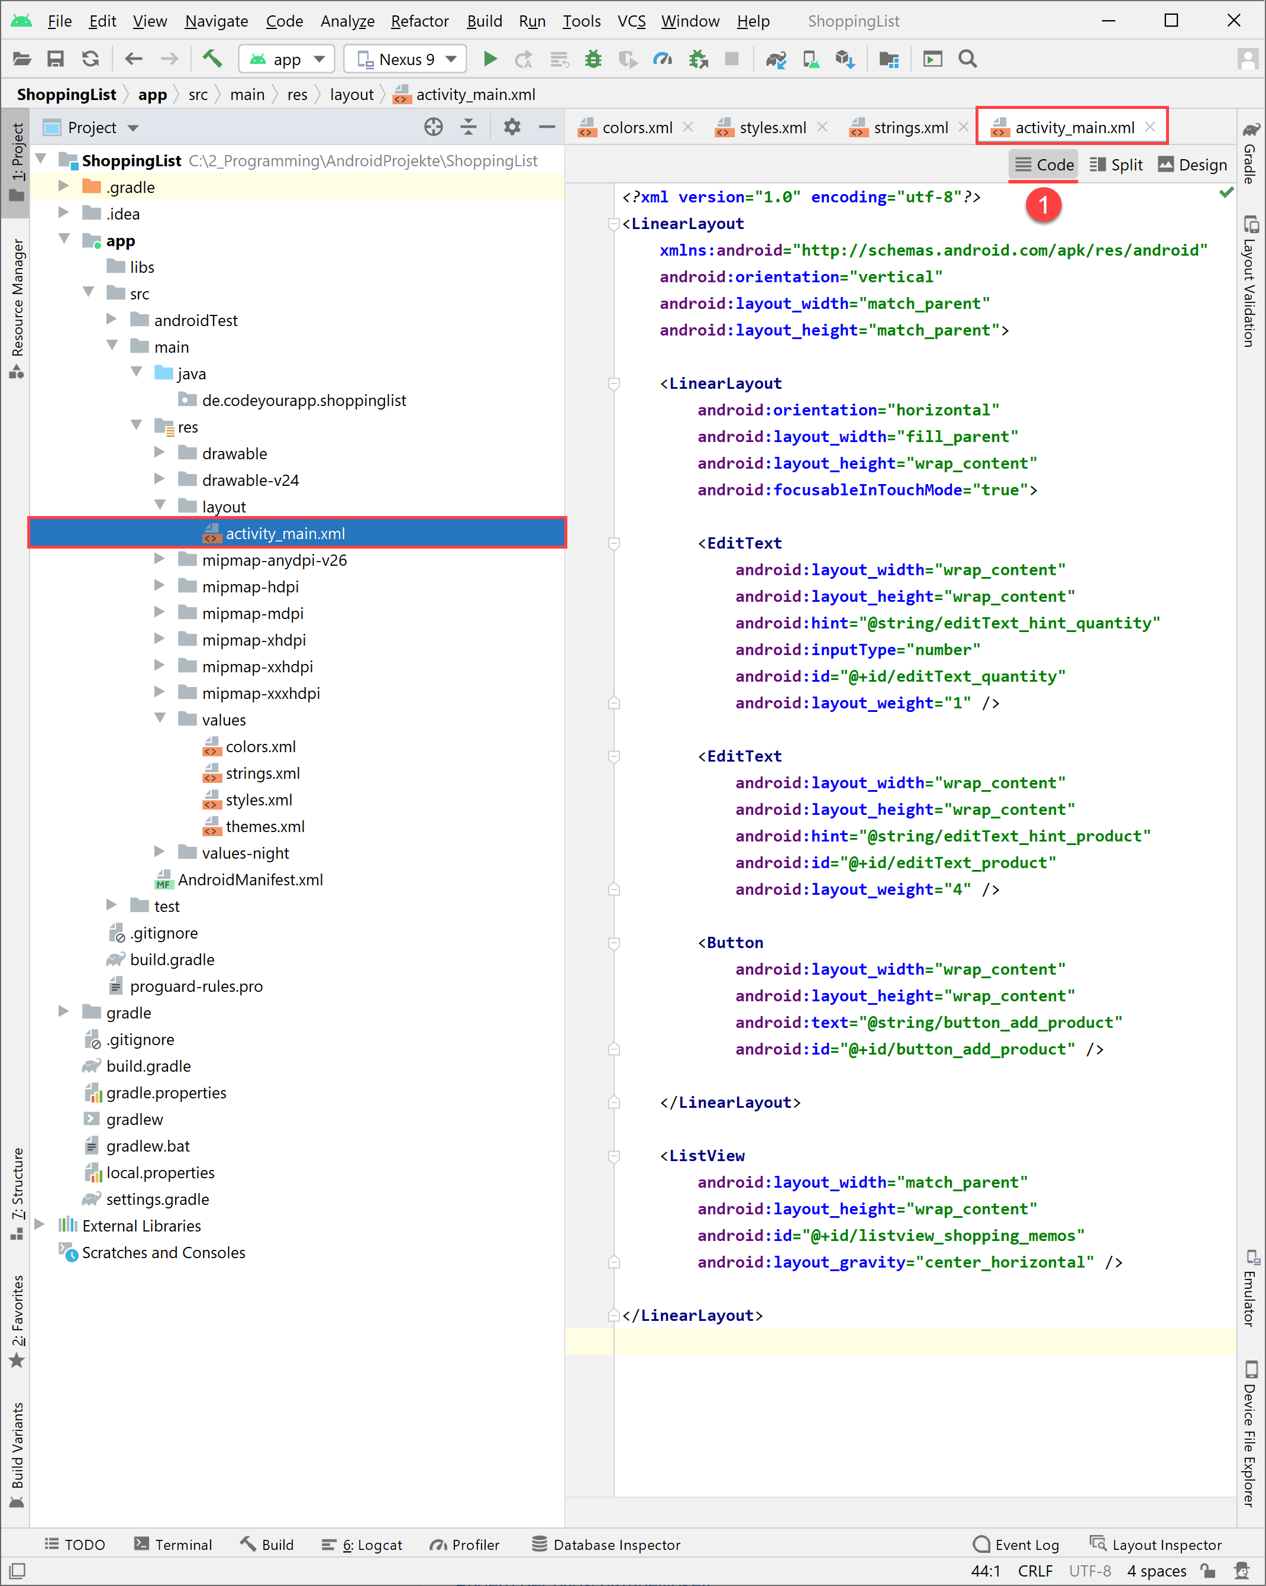Collapse the res folder
Screen dimensions: 1266x1586
click(x=136, y=426)
